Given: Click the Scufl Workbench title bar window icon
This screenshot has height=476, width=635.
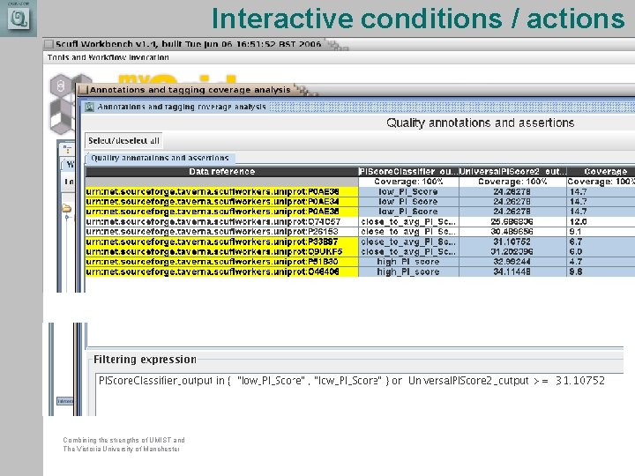Looking at the screenshot, I should (49, 44).
